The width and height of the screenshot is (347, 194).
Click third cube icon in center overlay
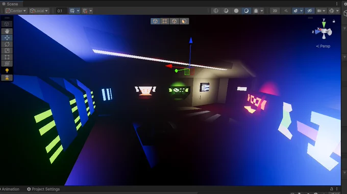click(175, 21)
